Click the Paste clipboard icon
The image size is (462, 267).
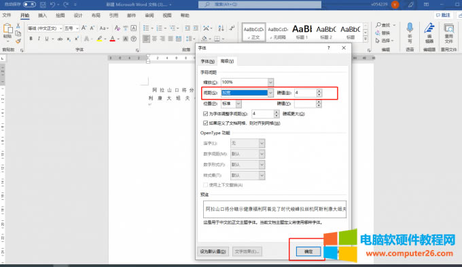pos(7,30)
